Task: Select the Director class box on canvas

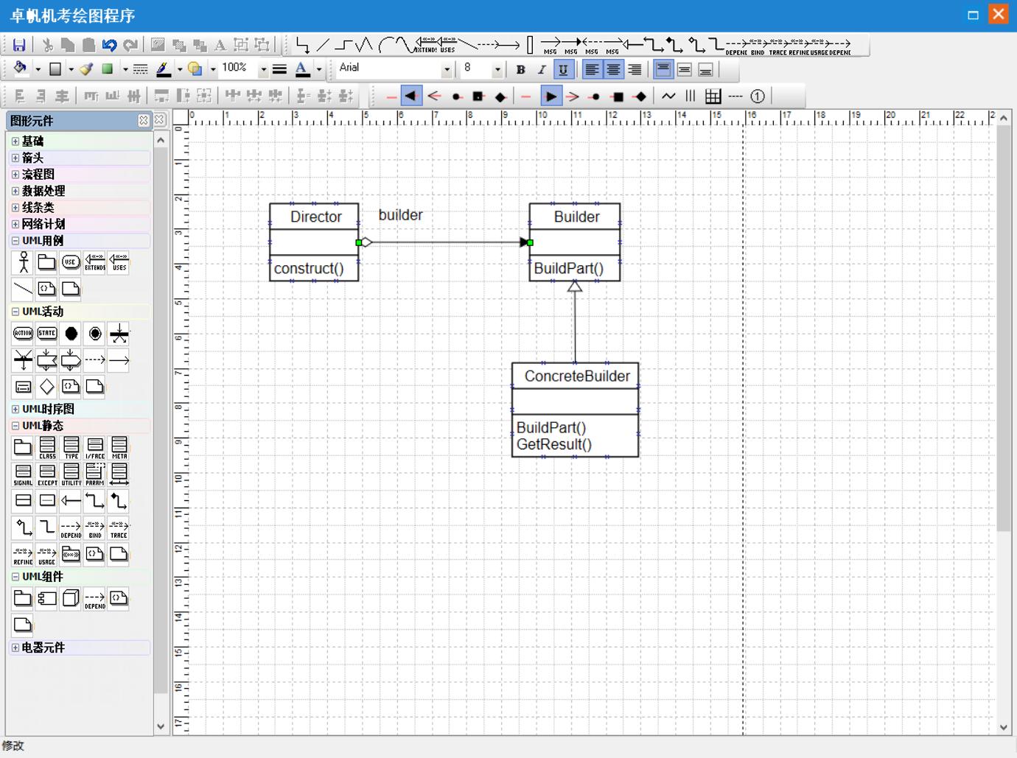Action: tap(314, 242)
